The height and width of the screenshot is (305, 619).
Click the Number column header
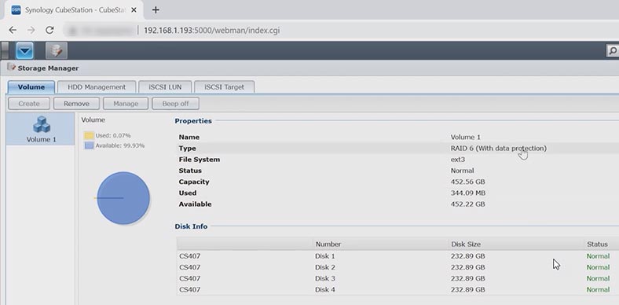tap(328, 244)
